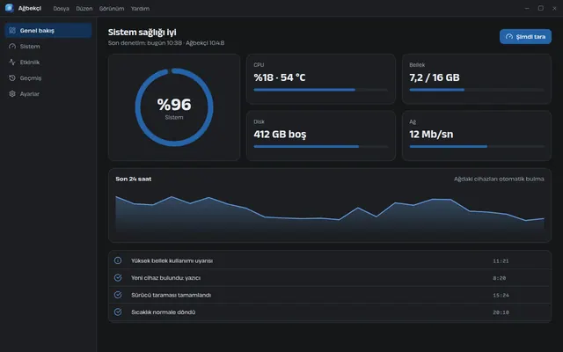Select Sıcaklık normale döndü row

click(x=330, y=312)
